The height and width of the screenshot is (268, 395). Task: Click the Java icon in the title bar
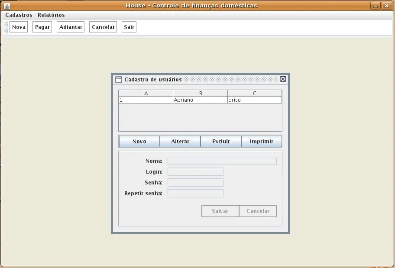[x=6, y=6]
